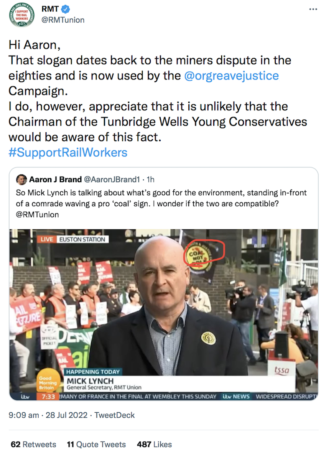
Task: Click Aaron J Brand's small avatar
Action: click(x=21, y=179)
